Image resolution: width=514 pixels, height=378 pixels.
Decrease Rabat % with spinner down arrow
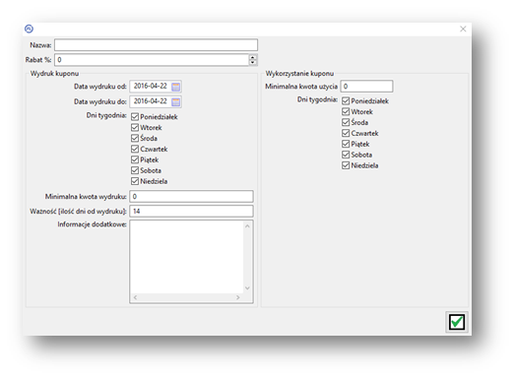tap(252, 62)
